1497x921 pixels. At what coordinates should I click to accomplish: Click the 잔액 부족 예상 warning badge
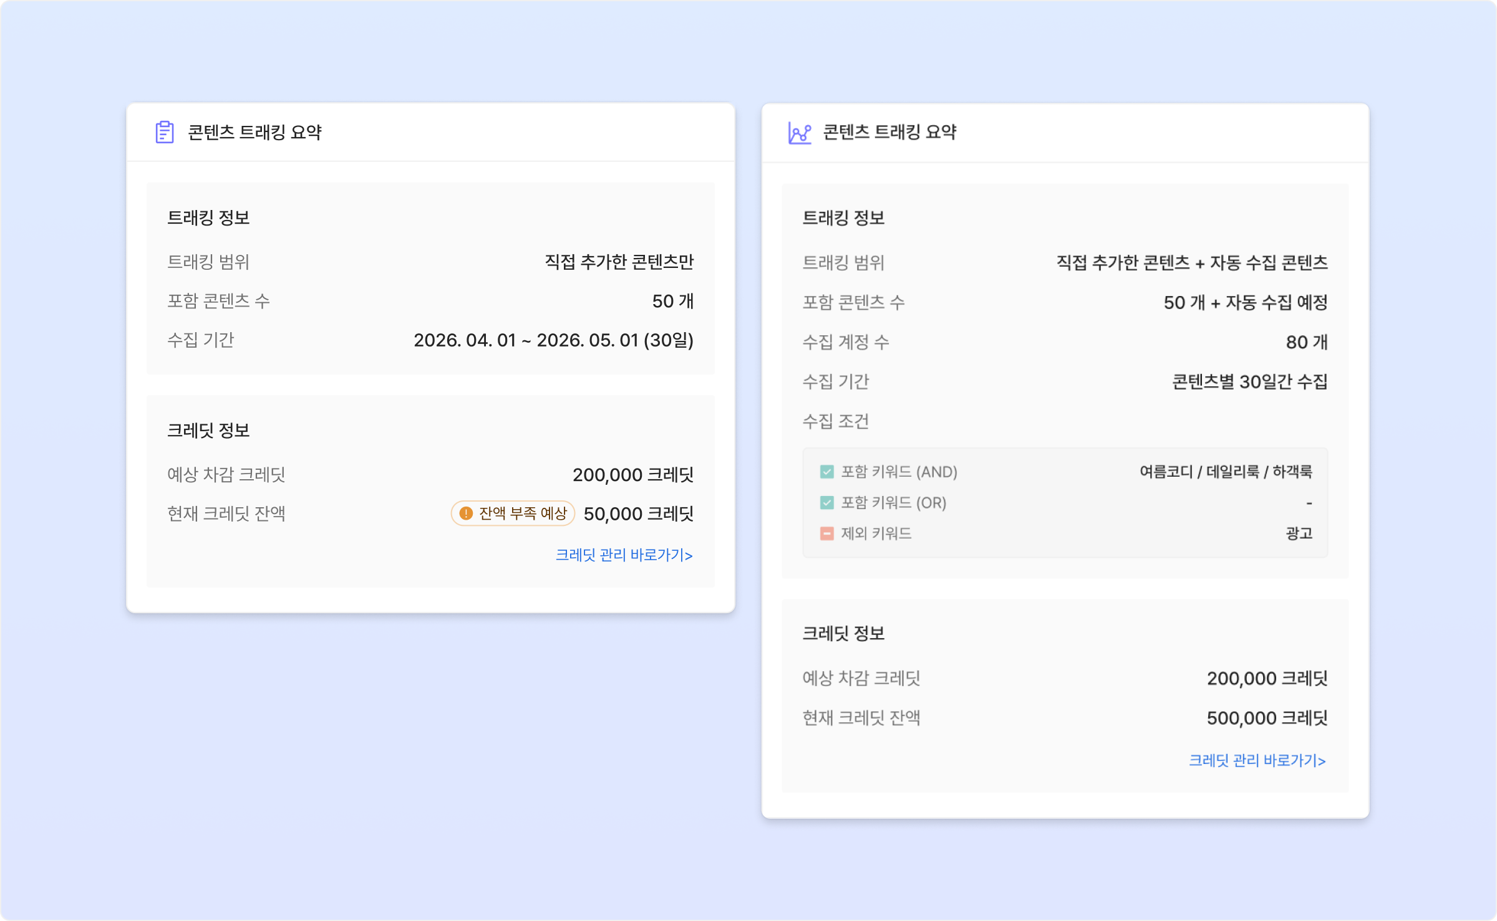click(x=513, y=513)
